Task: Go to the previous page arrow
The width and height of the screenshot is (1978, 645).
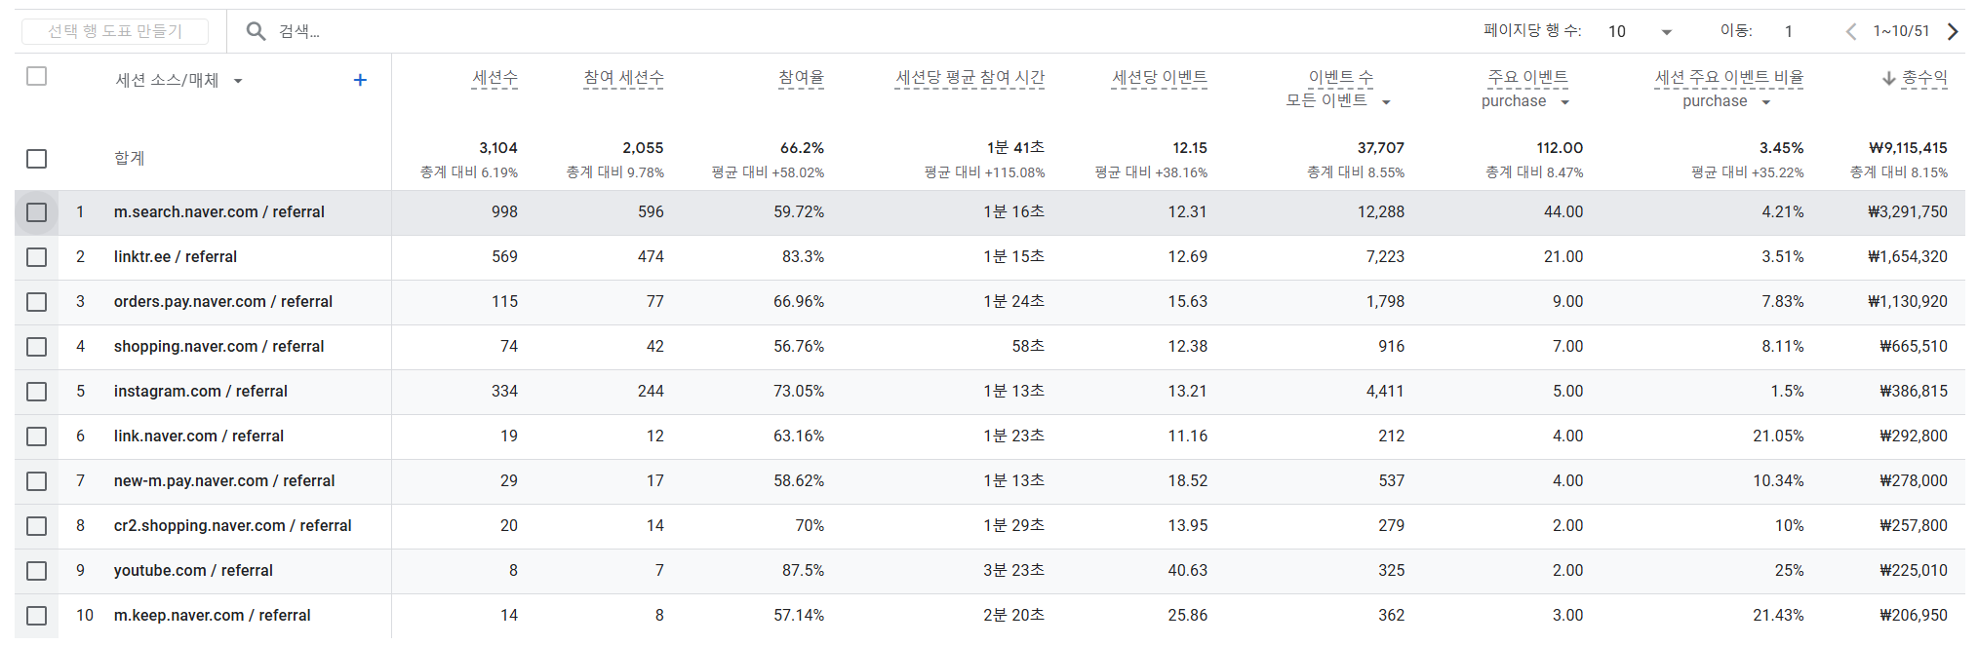Action: coord(1850,31)
